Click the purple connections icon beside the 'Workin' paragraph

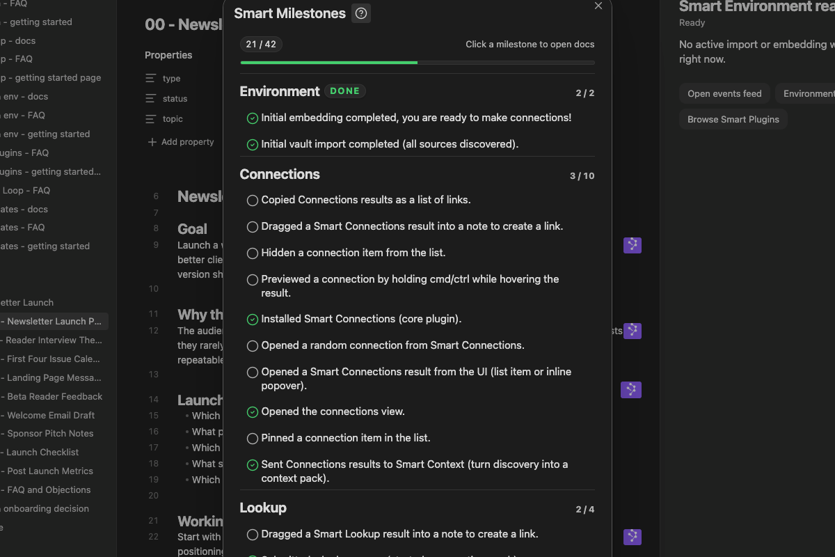click(x=632, y=537)
